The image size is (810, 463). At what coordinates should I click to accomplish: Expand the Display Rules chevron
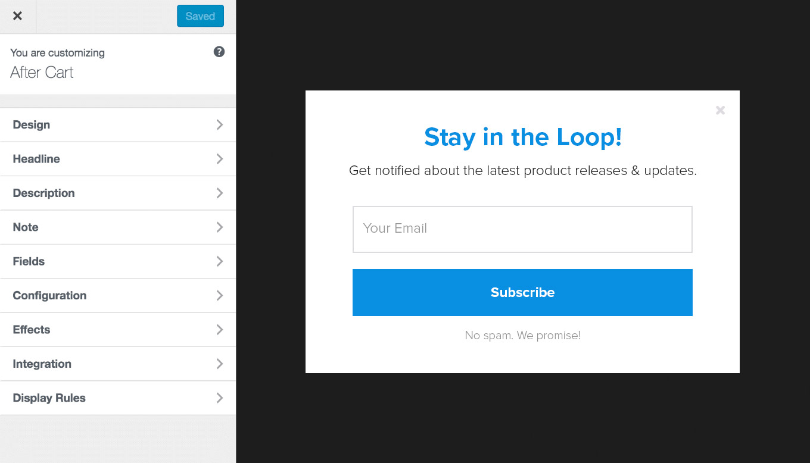click(x=220, y=398)
